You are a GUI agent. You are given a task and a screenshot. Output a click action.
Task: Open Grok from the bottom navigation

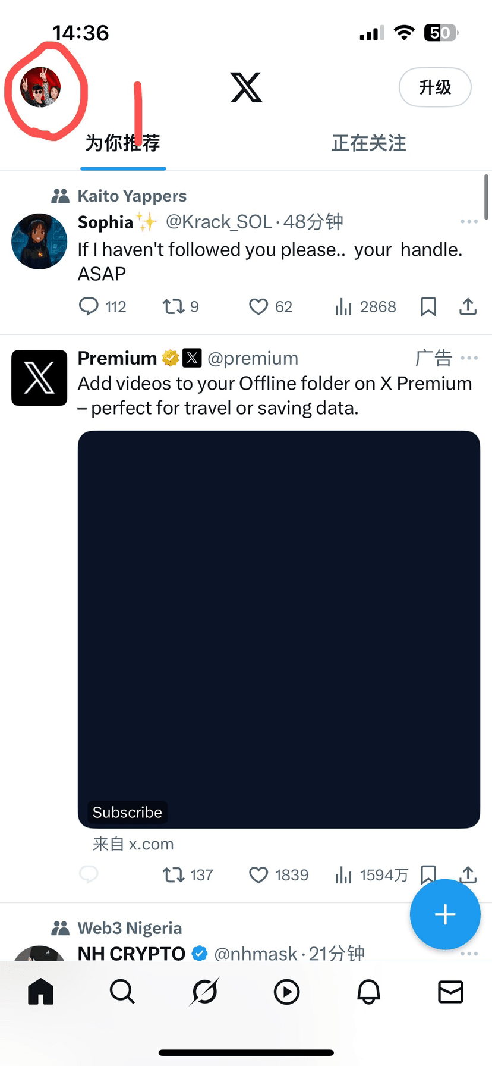coord(204,992)
